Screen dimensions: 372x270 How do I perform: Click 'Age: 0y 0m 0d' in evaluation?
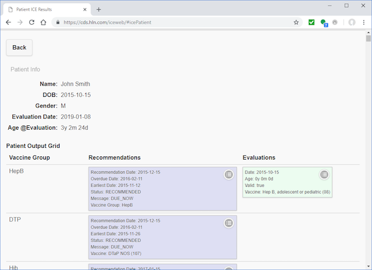coord(259,179)
